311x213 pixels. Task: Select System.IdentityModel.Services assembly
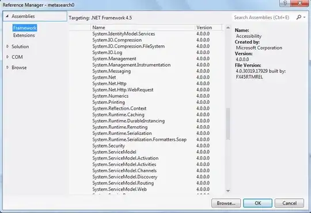tap(147, 34)
